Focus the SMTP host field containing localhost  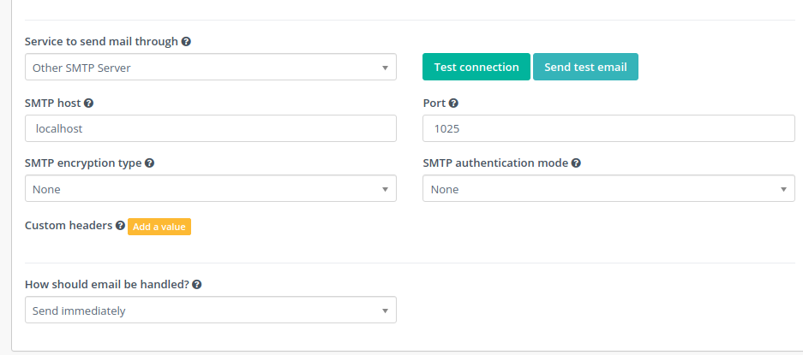[210, 128]
